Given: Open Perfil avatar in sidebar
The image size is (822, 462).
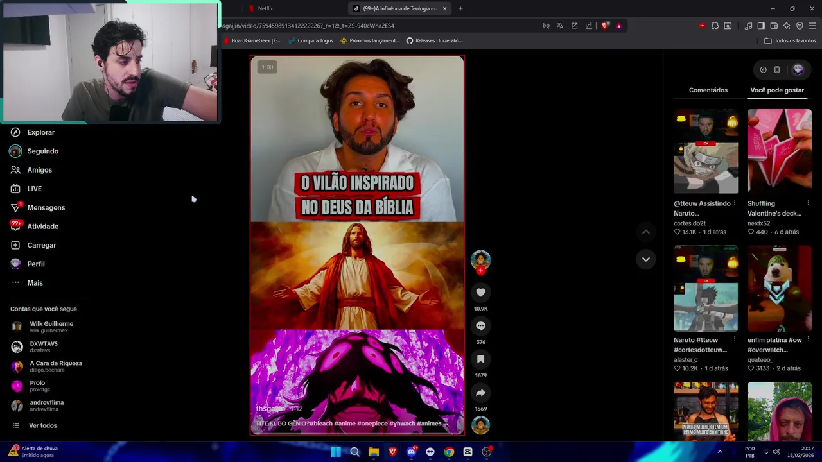Looking at the screenshot, I should [x=15, y=264].
